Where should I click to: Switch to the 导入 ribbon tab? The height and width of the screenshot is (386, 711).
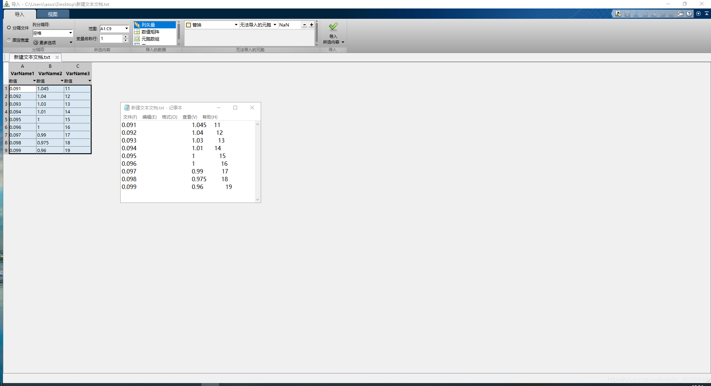tap(20, 14)
